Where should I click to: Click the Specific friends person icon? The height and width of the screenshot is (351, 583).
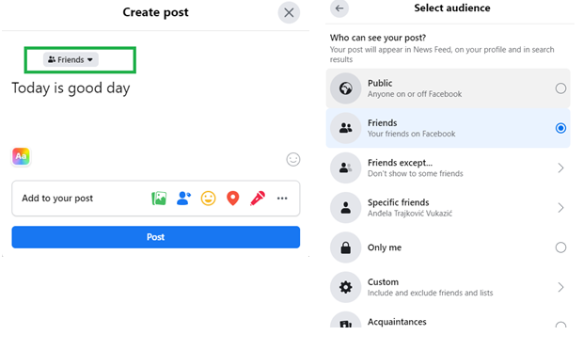coord(346,208)
